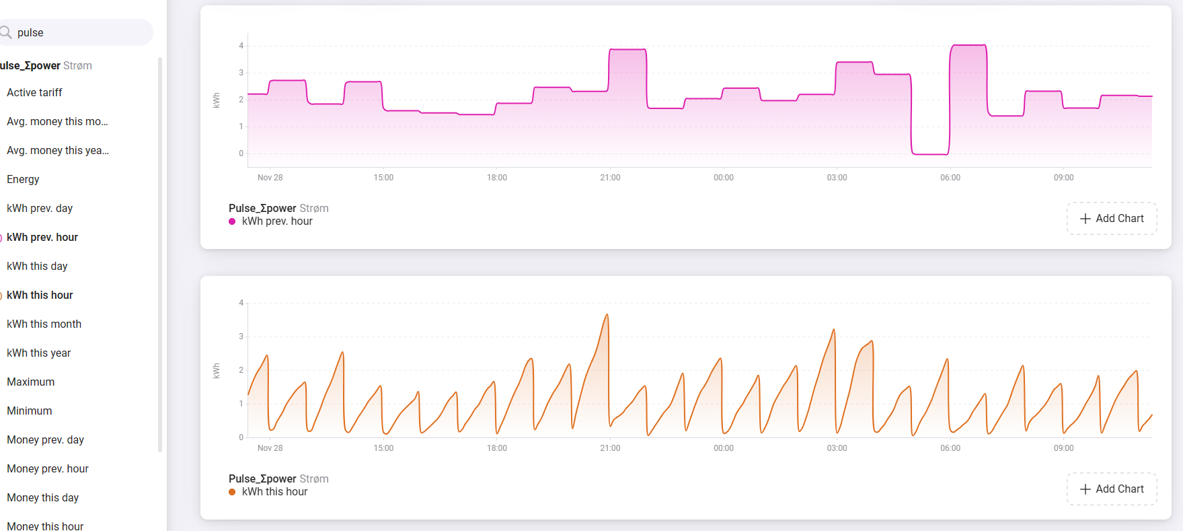The image size is (1183, 531).
Task: Click the pink legend dot for kWh prev. hour
Action: point(232,221)
